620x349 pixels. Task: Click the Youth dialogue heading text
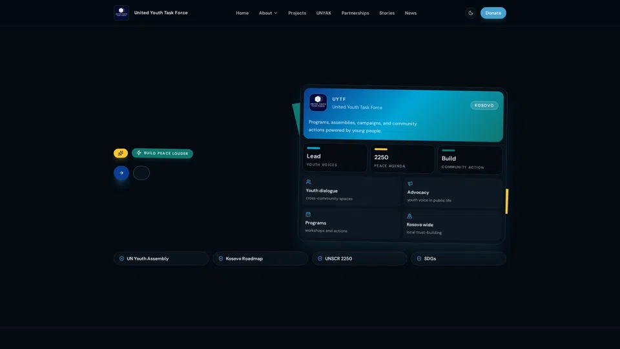[x=322, y=191]
